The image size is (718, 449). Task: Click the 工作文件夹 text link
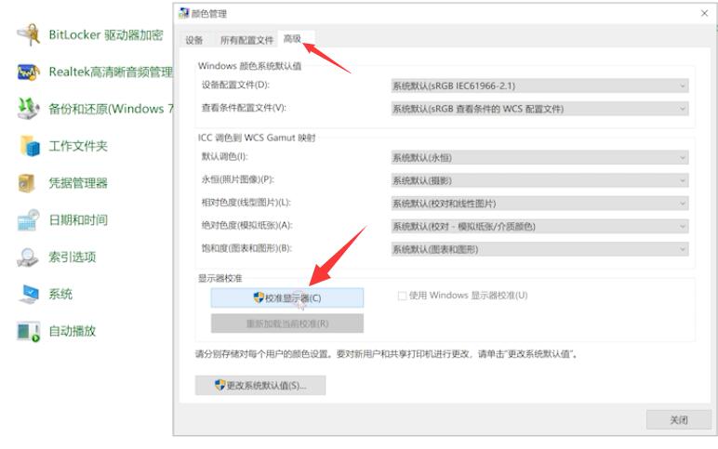[x=78, y=146]
